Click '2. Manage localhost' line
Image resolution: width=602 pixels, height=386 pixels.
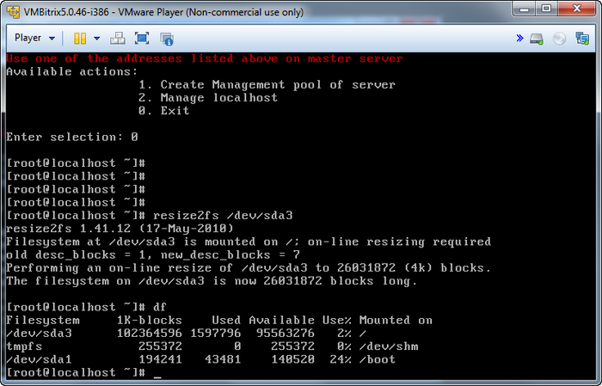point(208,98)
